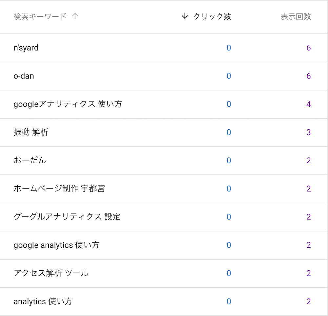Open the アクセス解析 ツール keyword row
328x316 pixels.
coord(164,273)
